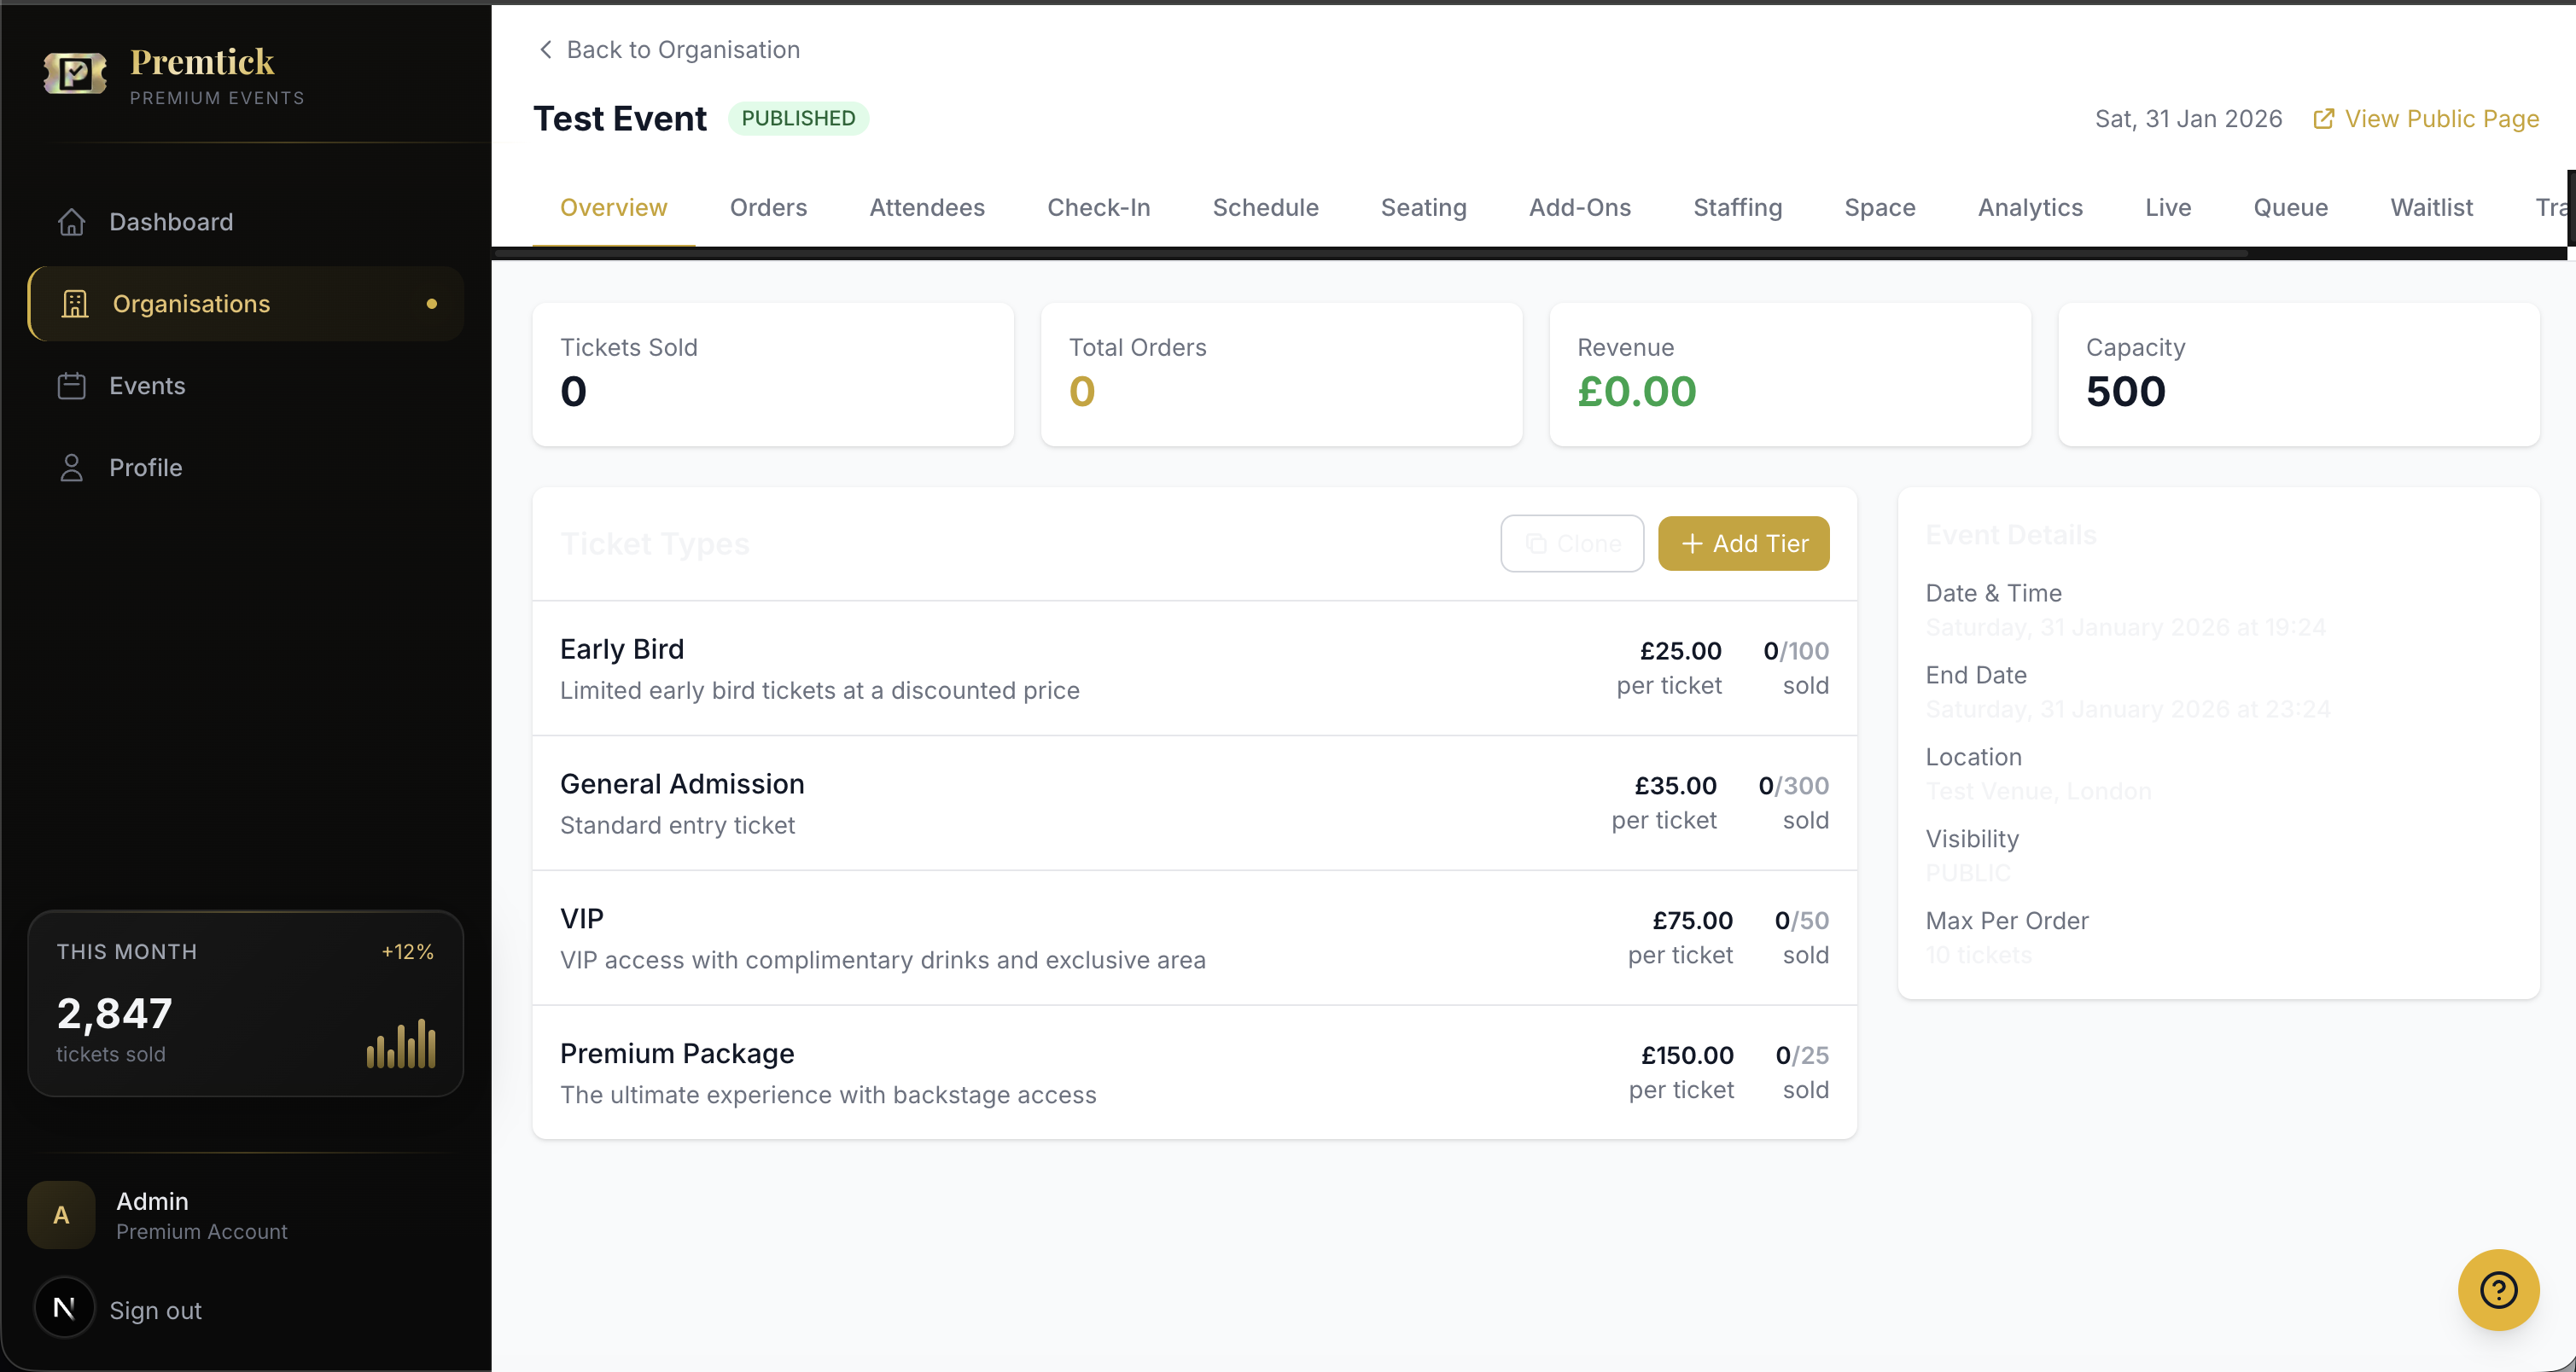Switch to the Orders tab
Viewport: 2576px width, 1372px height.
click(768, 208)
